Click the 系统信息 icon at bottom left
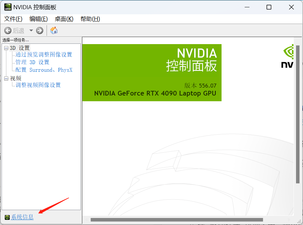The width and height of the screenshot is (303, 225). (x=7, y=217)
